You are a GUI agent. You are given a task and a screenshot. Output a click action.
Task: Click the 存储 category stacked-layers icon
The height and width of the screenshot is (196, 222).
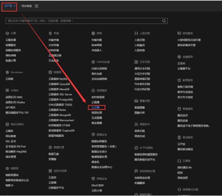(50, 33)
